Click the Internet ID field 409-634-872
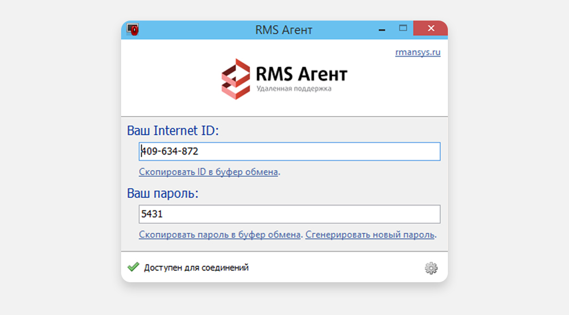 click(x=290, y=151)
